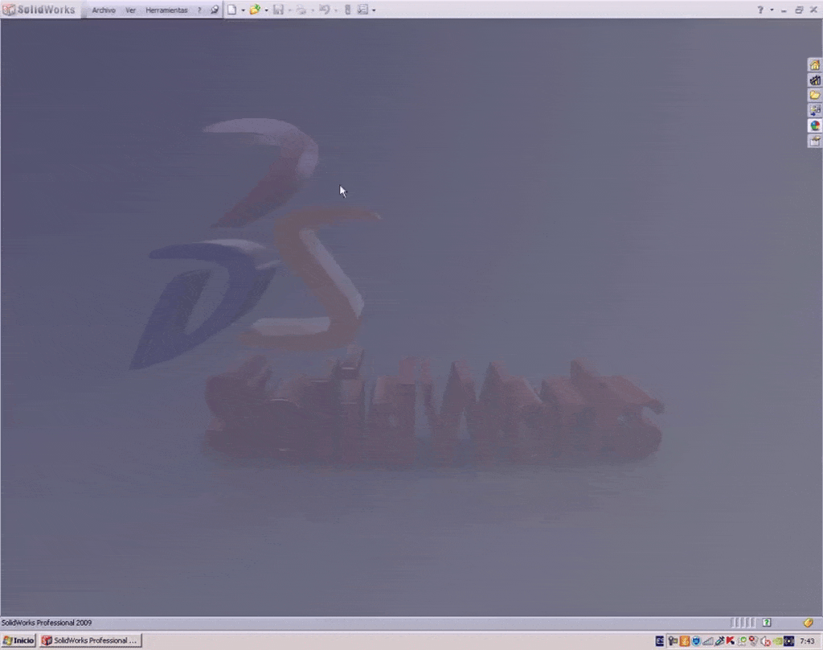Open the Design Library task pane tab

pyautogui.click(x=814, y=80)
